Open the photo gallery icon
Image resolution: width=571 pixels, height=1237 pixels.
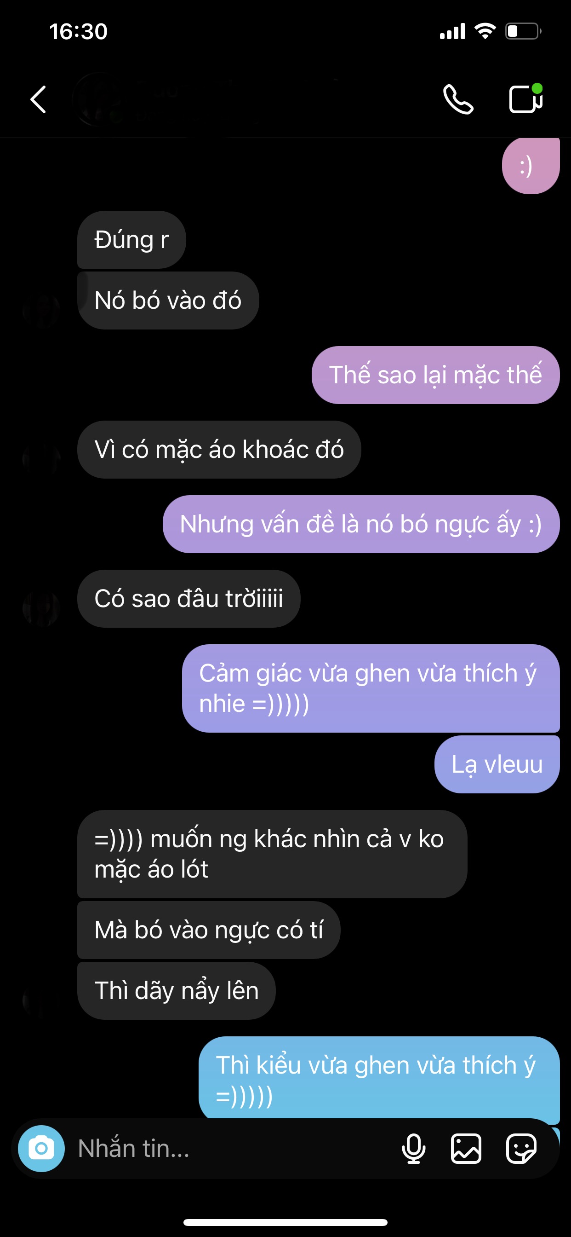click(466, 1148)
